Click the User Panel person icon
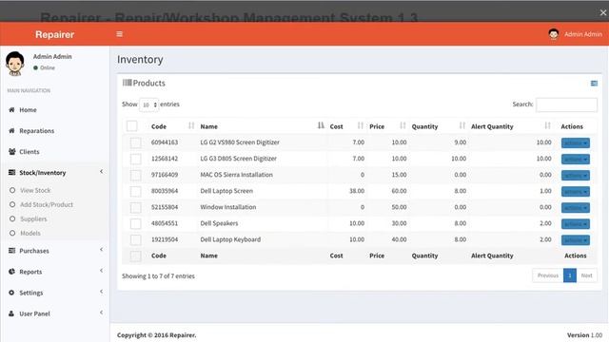 [x=11, y=313]
